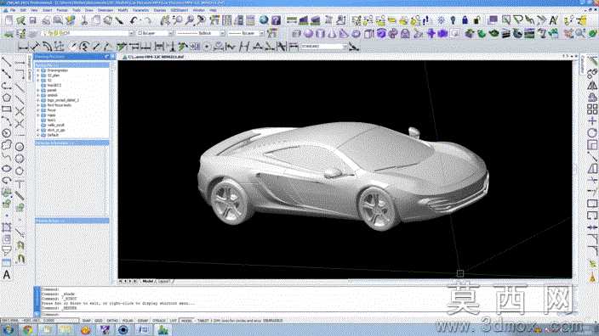The height and width of the screenshot is (336, 599).
Task: Undo the last action
Action: coord(134,20)
